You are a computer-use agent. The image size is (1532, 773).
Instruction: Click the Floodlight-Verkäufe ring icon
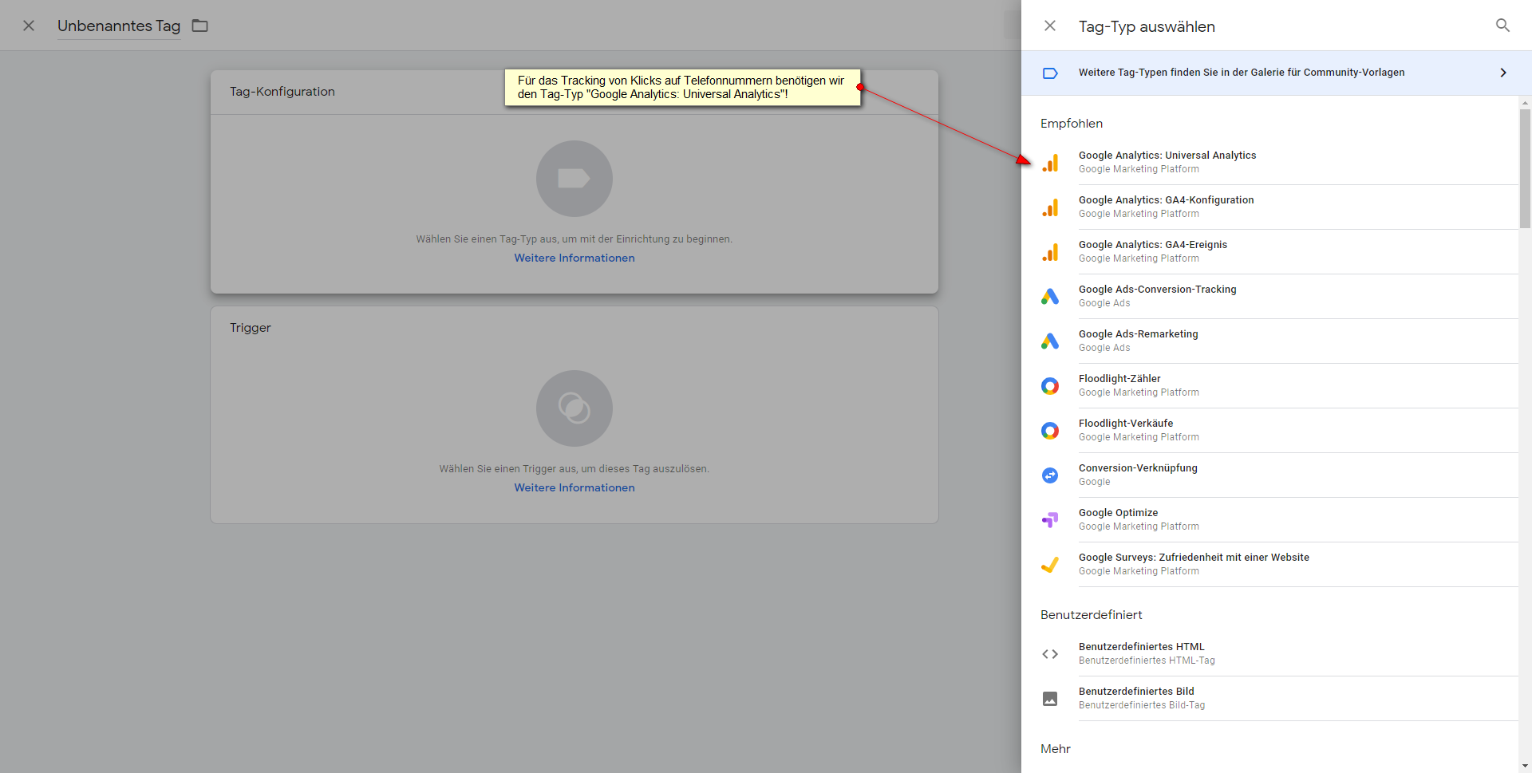pyautogui.click(x=1050, y=431)
